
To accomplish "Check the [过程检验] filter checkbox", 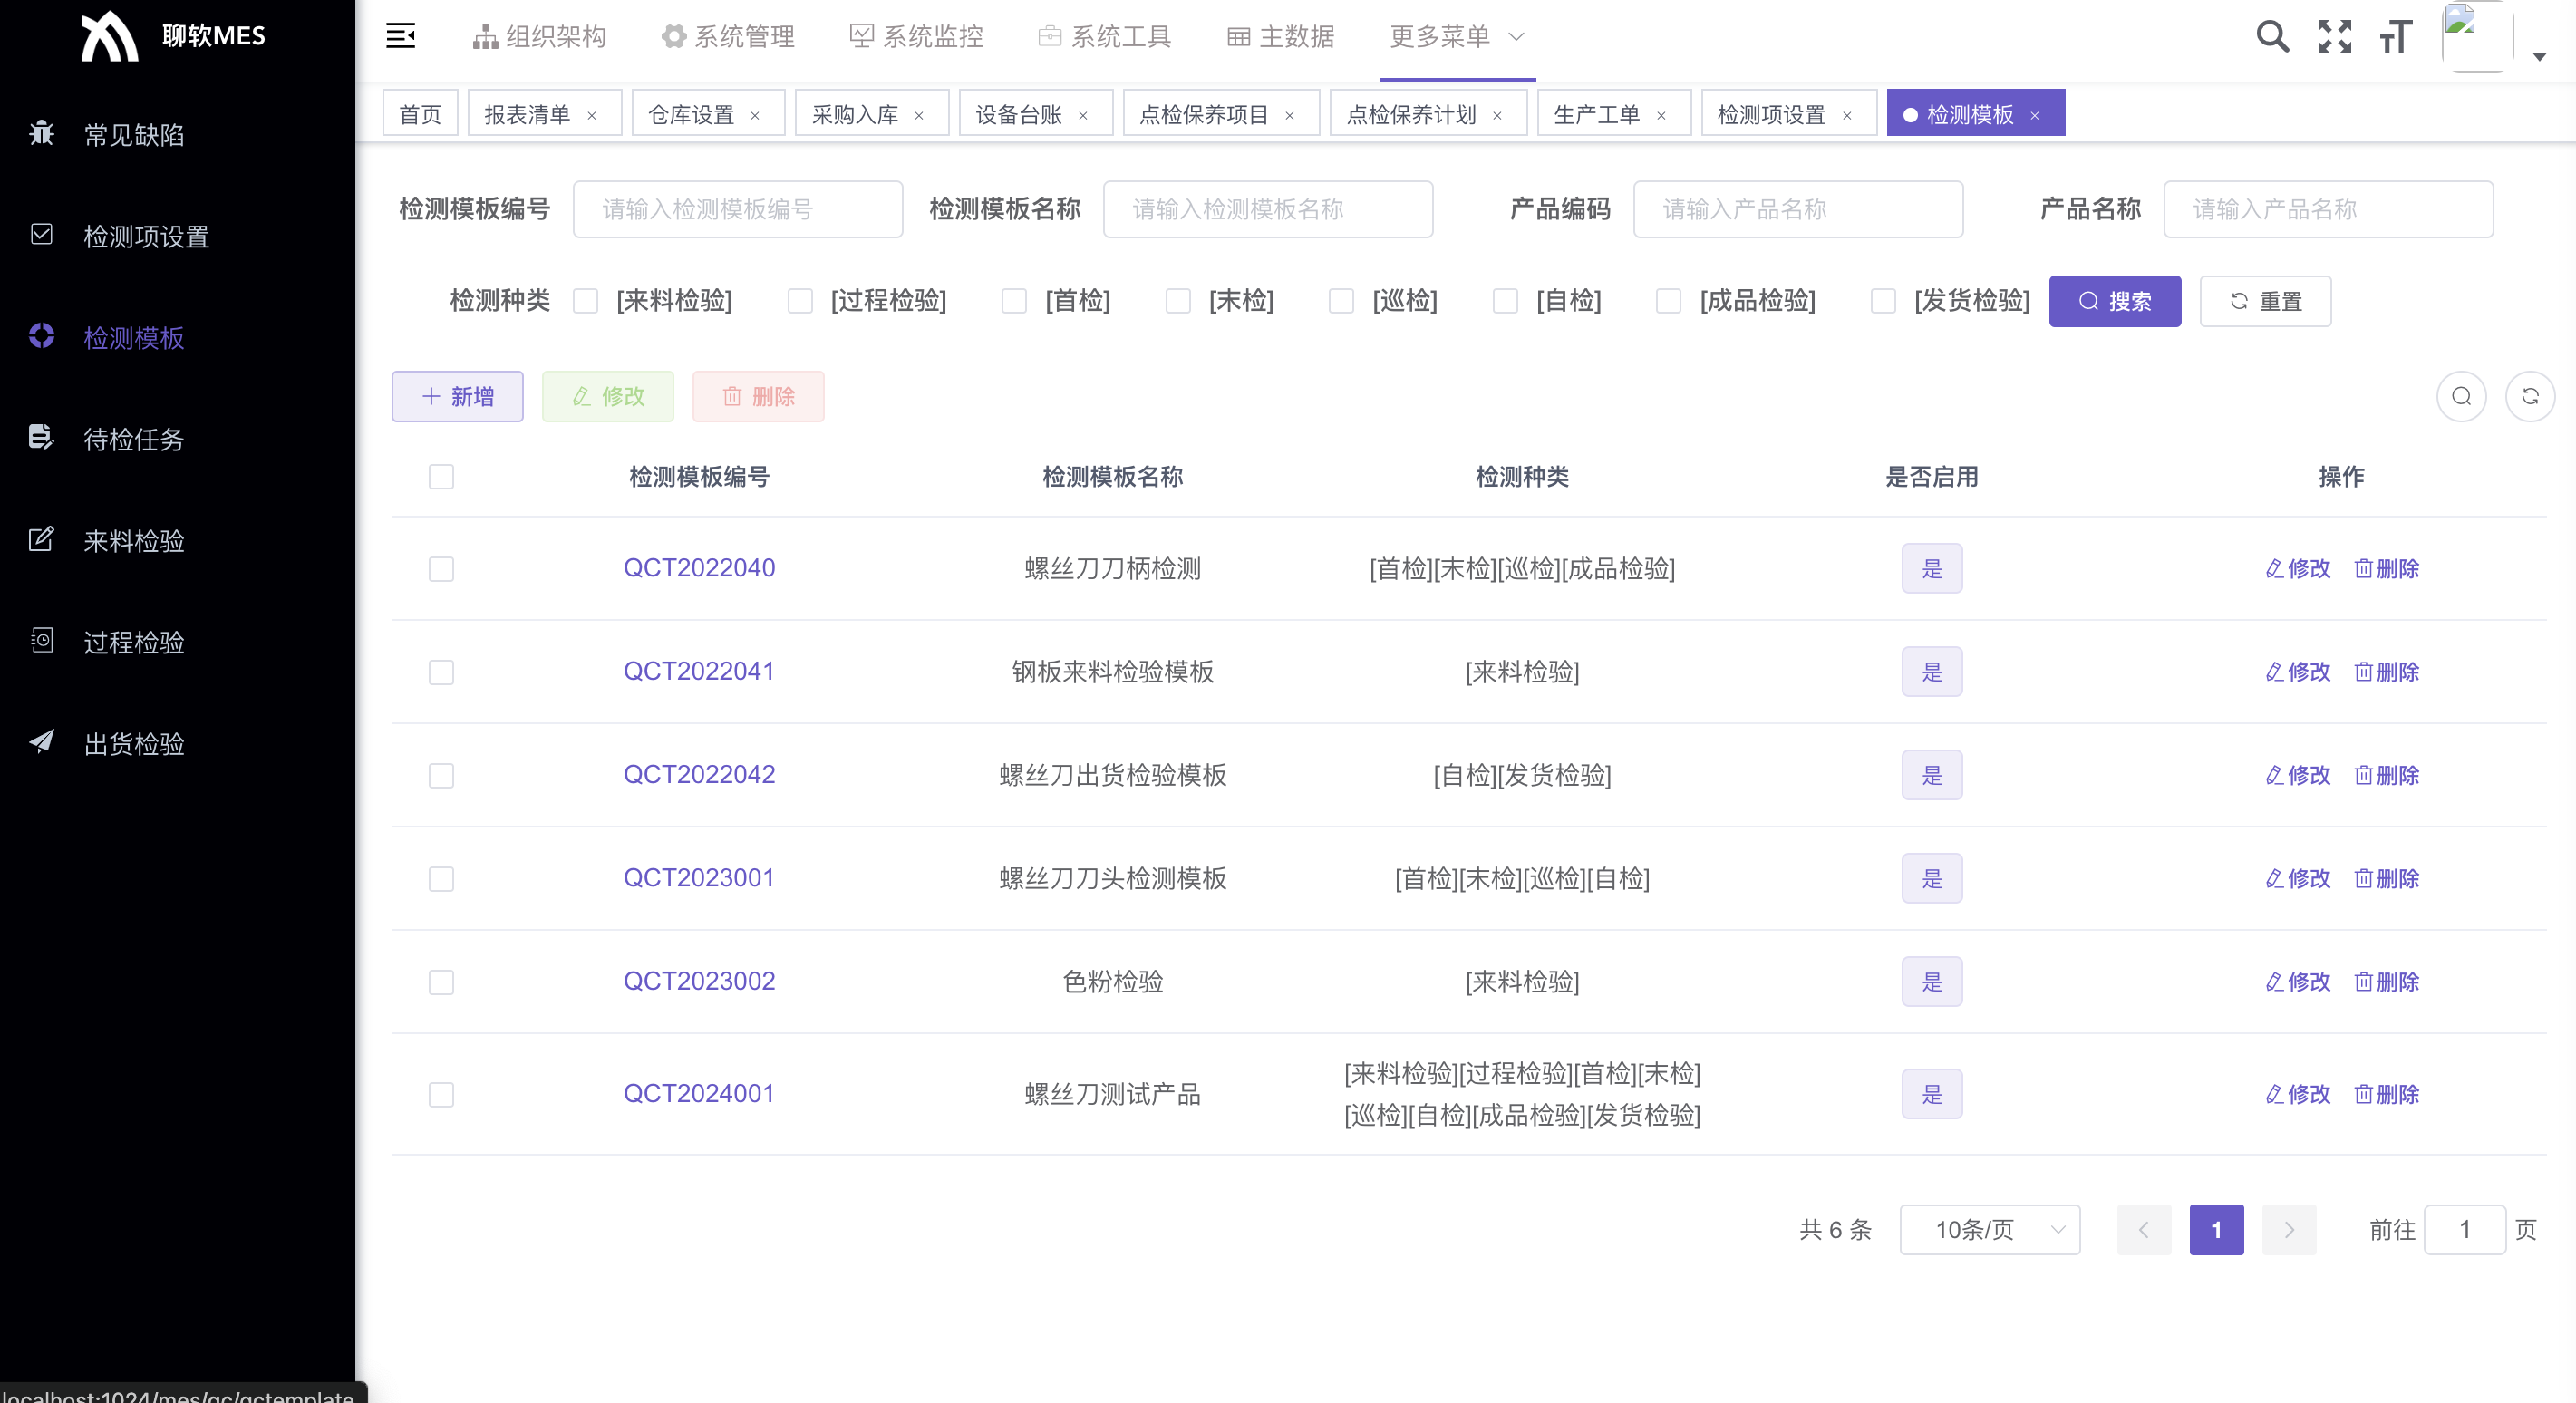I will point(800,301).
